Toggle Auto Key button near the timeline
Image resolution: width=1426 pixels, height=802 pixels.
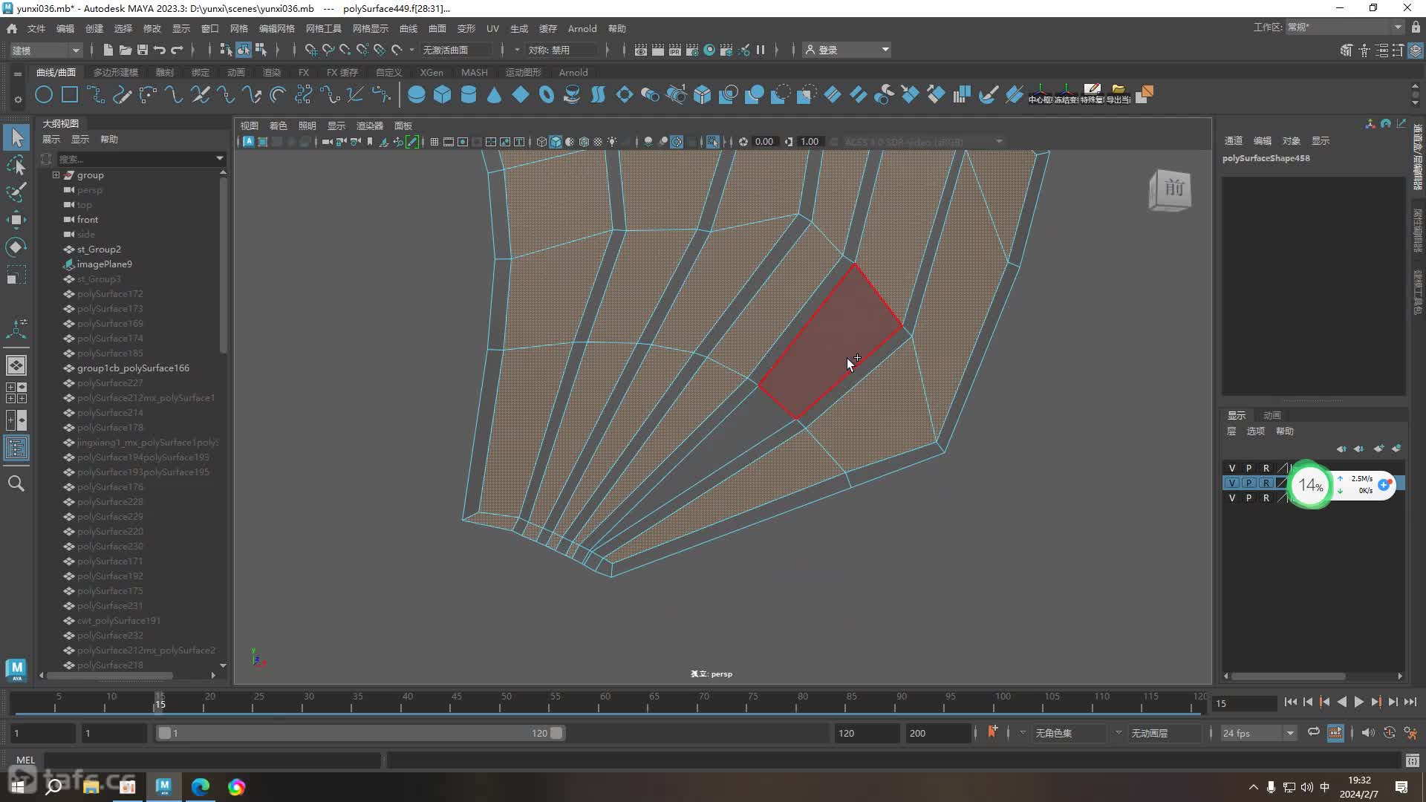[x=1390, y=733]
